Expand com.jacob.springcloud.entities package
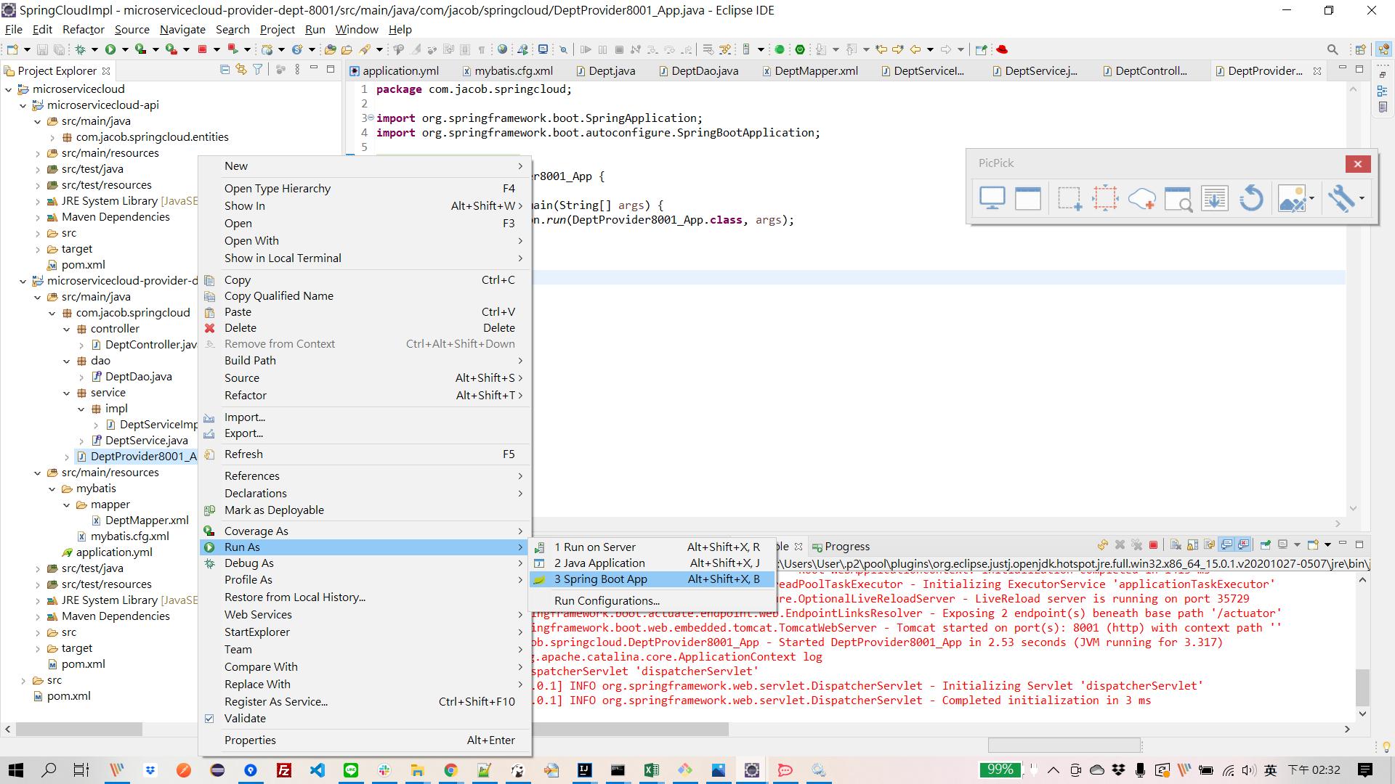 [x=52, y=137]
